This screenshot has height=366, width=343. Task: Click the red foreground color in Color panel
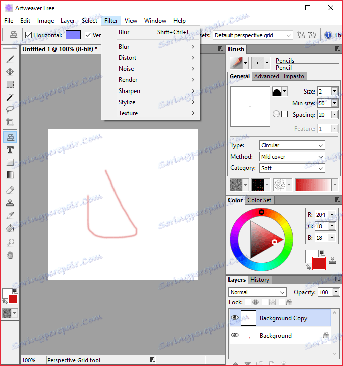coord(319,263)
